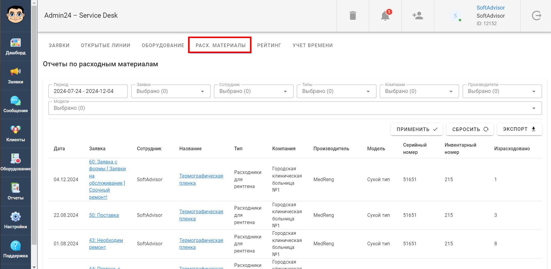Click the Дата column header
The image size is (551, 269).
(59, 148)
